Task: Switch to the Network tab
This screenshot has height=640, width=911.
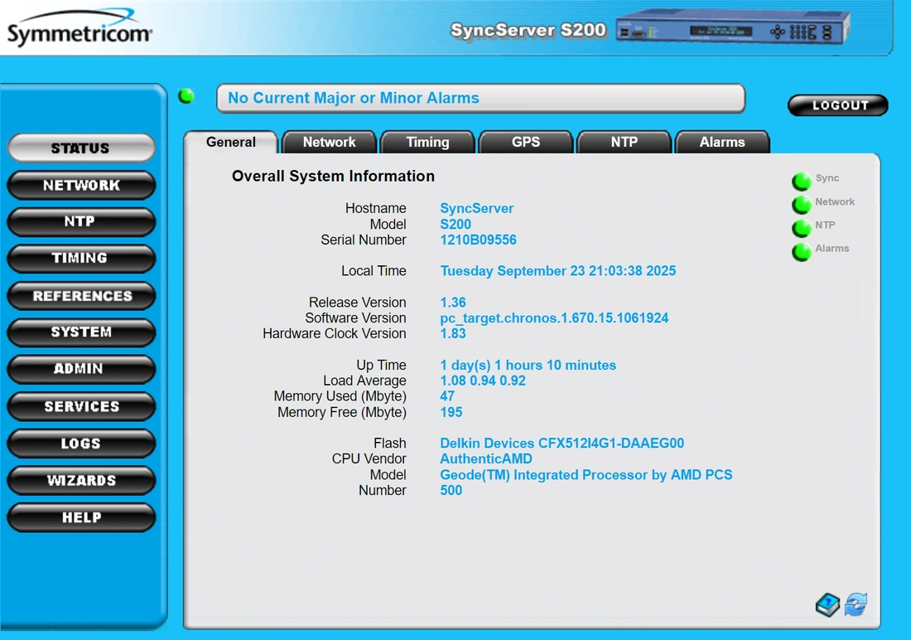Action: 329,143
